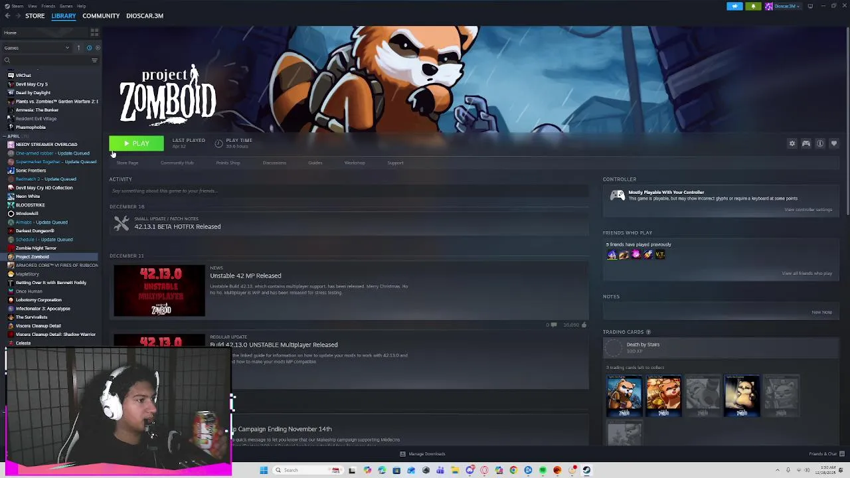Like the Unstable 42 MP post thumbs-up
The image size is (850, 478).
click(x=584, y=325)
